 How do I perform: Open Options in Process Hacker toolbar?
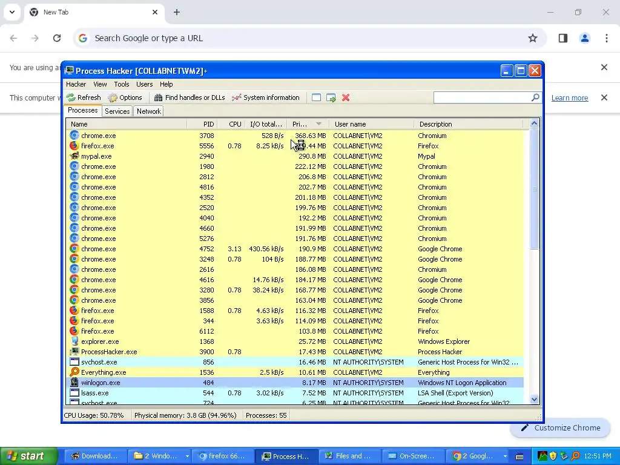[x=125, y=97]
